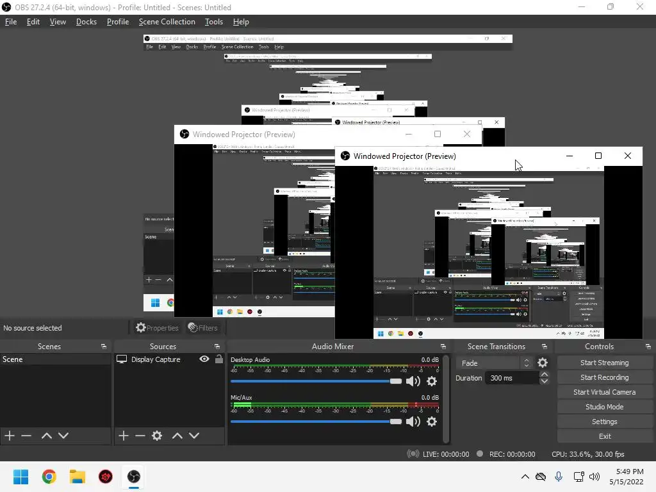Image resolution: width=656 pixels, height=492 pixels.
Task: Remove the selected scene with the minus icon
Action: [26, 436]
